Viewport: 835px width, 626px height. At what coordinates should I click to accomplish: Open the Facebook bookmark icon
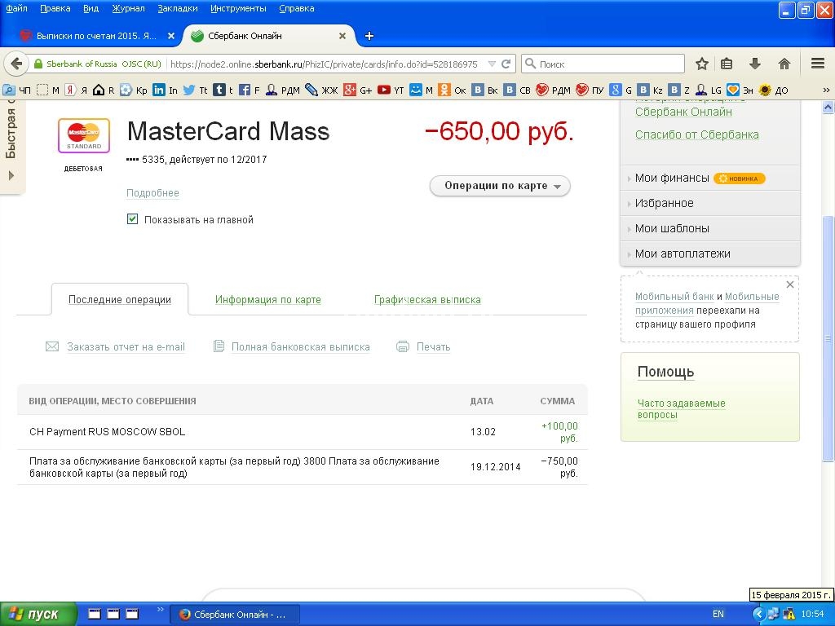(245, 90)
